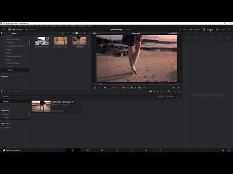Open Project Settings gear icon

coord(229,150)
